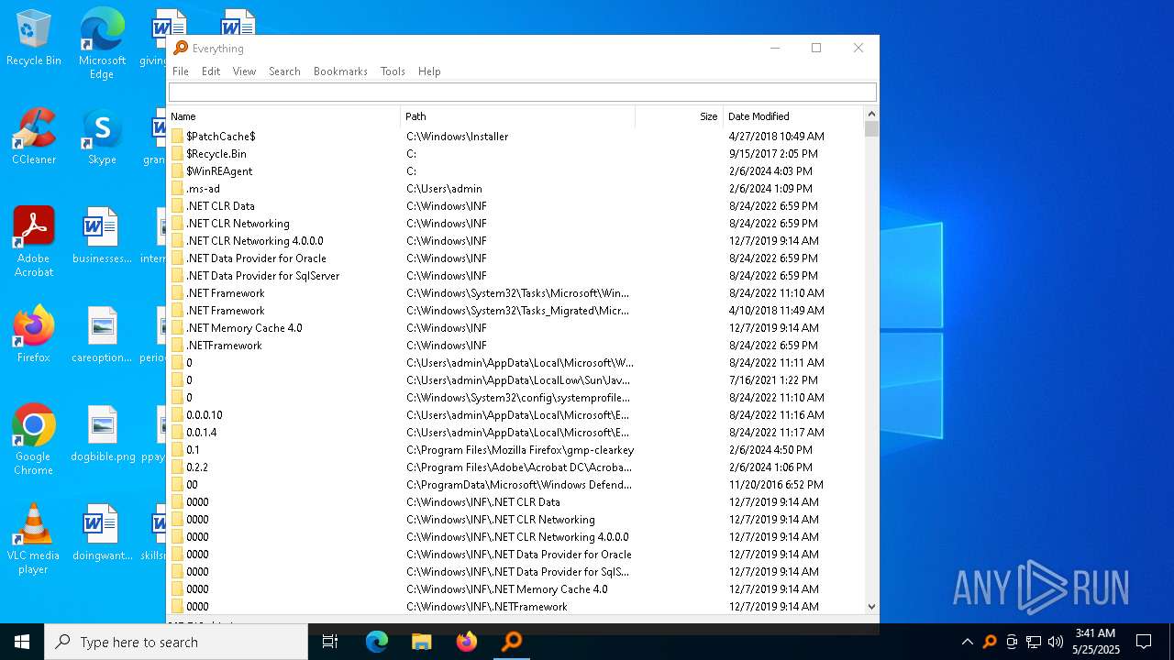Select the $PatchCache$ folder icon

click(x=177, y=137)
